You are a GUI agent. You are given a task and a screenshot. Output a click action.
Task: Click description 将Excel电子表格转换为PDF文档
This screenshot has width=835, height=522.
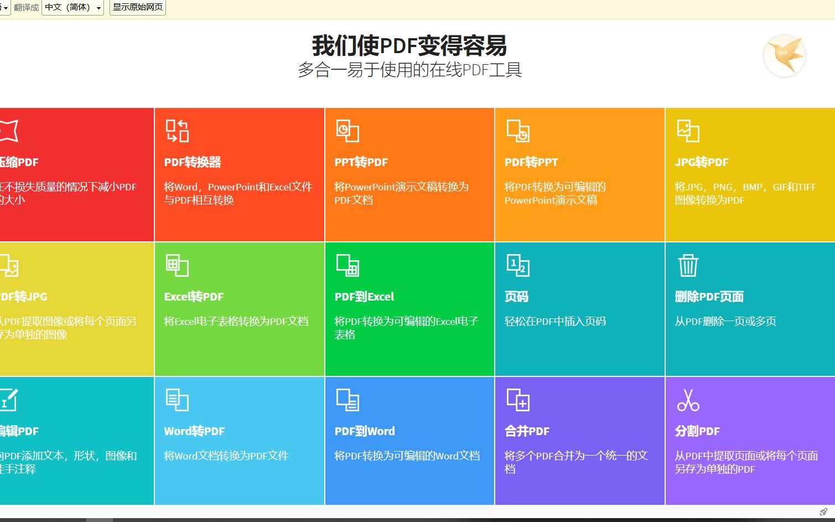coord(236,321)
